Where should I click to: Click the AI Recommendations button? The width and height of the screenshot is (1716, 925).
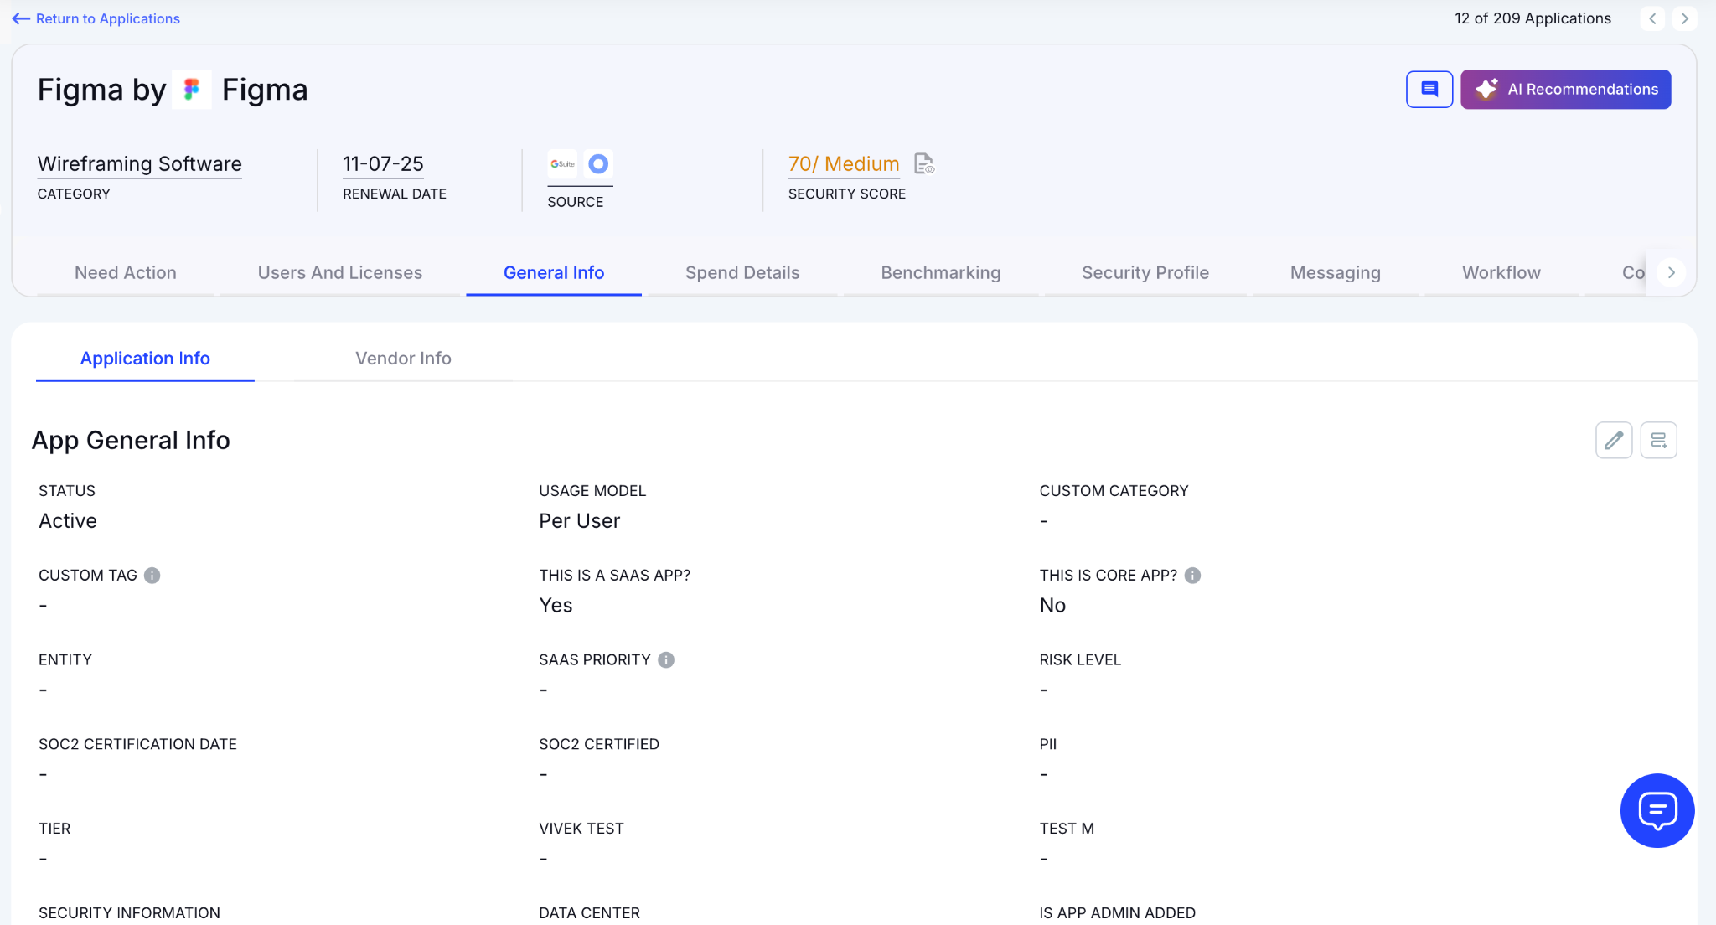(x=1565, y=89)
